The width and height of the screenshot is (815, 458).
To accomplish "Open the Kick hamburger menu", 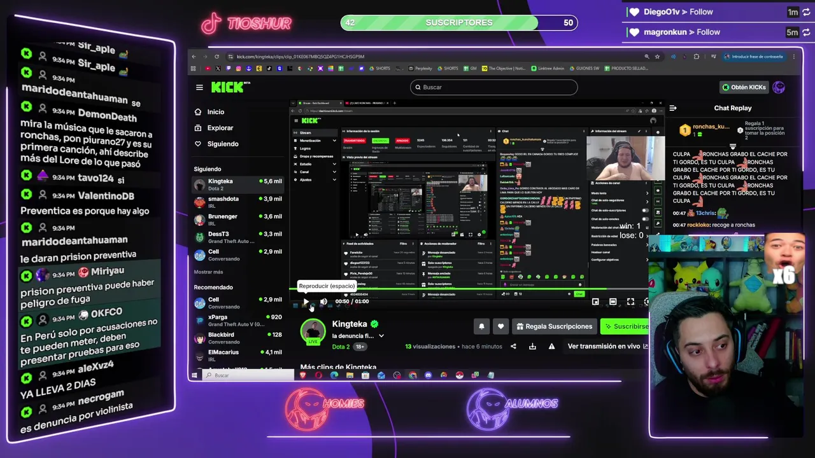I will pyautogui.click(x=199, y=88).
